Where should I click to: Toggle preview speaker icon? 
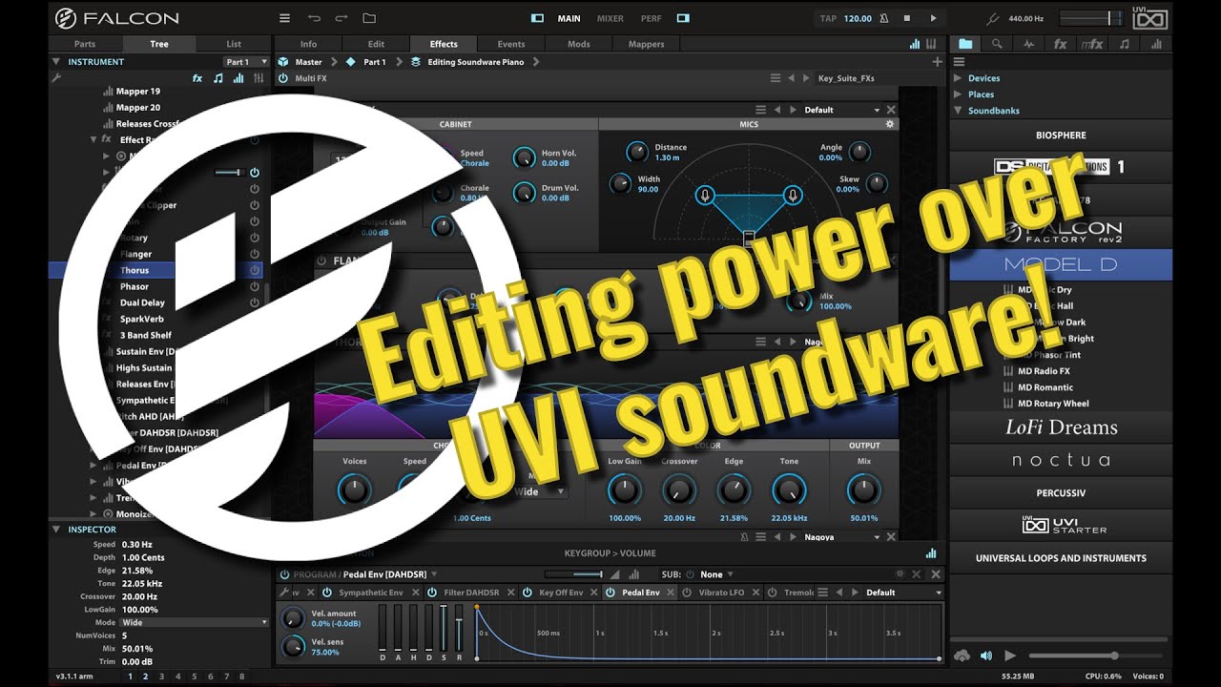click(x=986, y=656)
